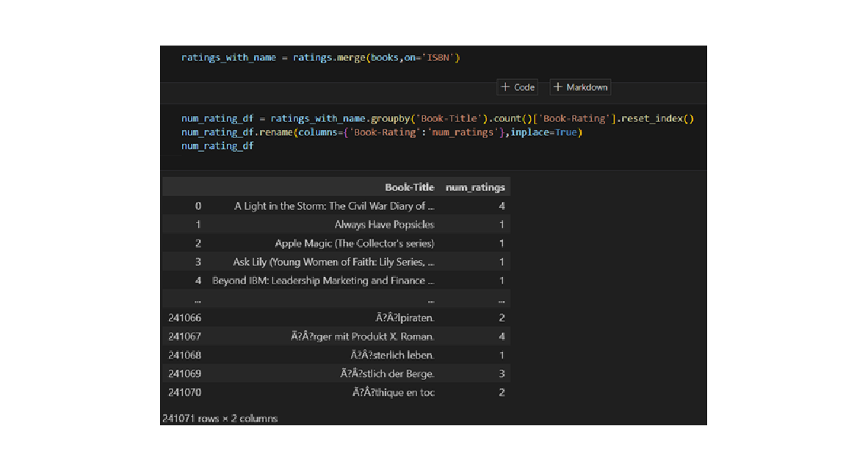
Task: Add a new Markdown cell
Action: [580, 87]
